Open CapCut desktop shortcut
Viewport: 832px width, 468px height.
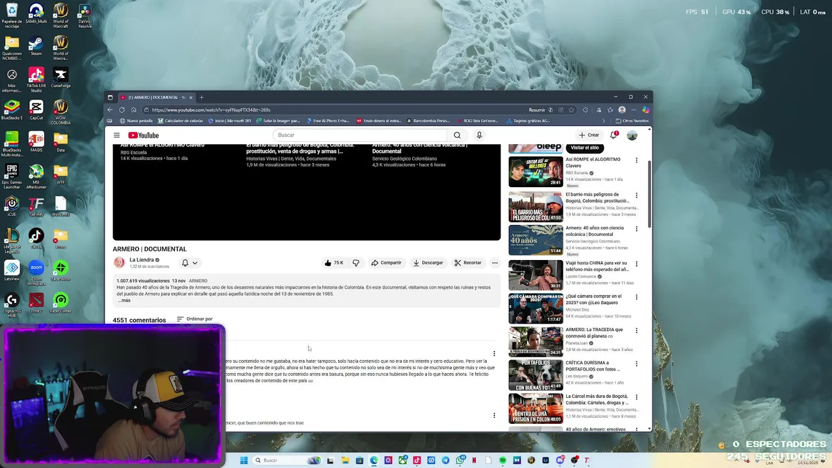(36, 109)
